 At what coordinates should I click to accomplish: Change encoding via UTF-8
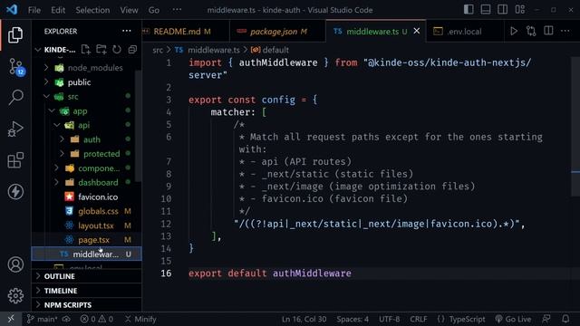click(389, 319)
